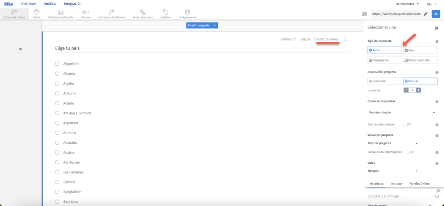Set Horizontal question layout

pos(384,81)
